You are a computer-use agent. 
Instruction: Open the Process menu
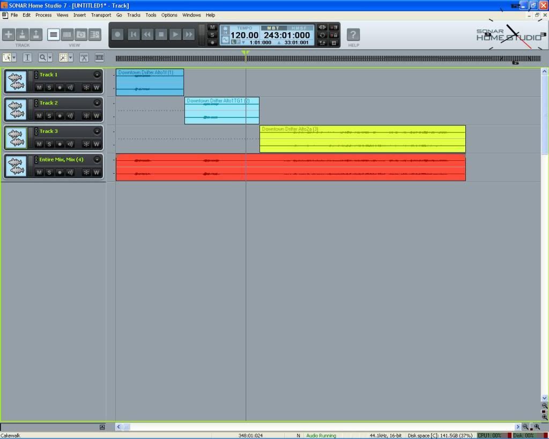[x=43, y=15]
